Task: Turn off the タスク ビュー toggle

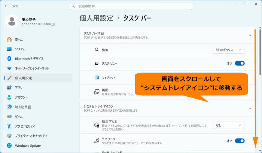Action: point(240,63)
